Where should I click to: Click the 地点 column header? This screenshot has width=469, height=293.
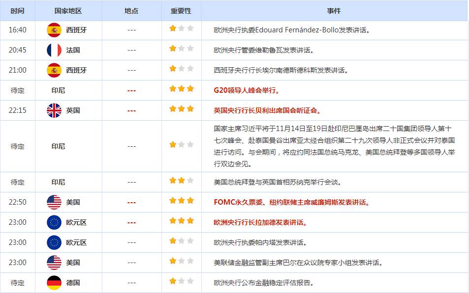point(131,11)
